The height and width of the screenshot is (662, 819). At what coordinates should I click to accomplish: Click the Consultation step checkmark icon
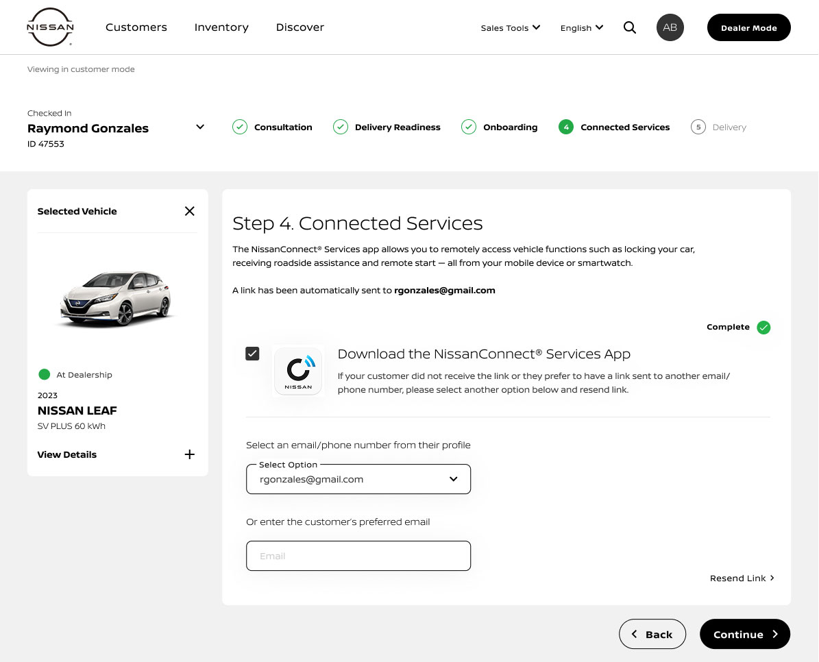(x=240, y=127)
